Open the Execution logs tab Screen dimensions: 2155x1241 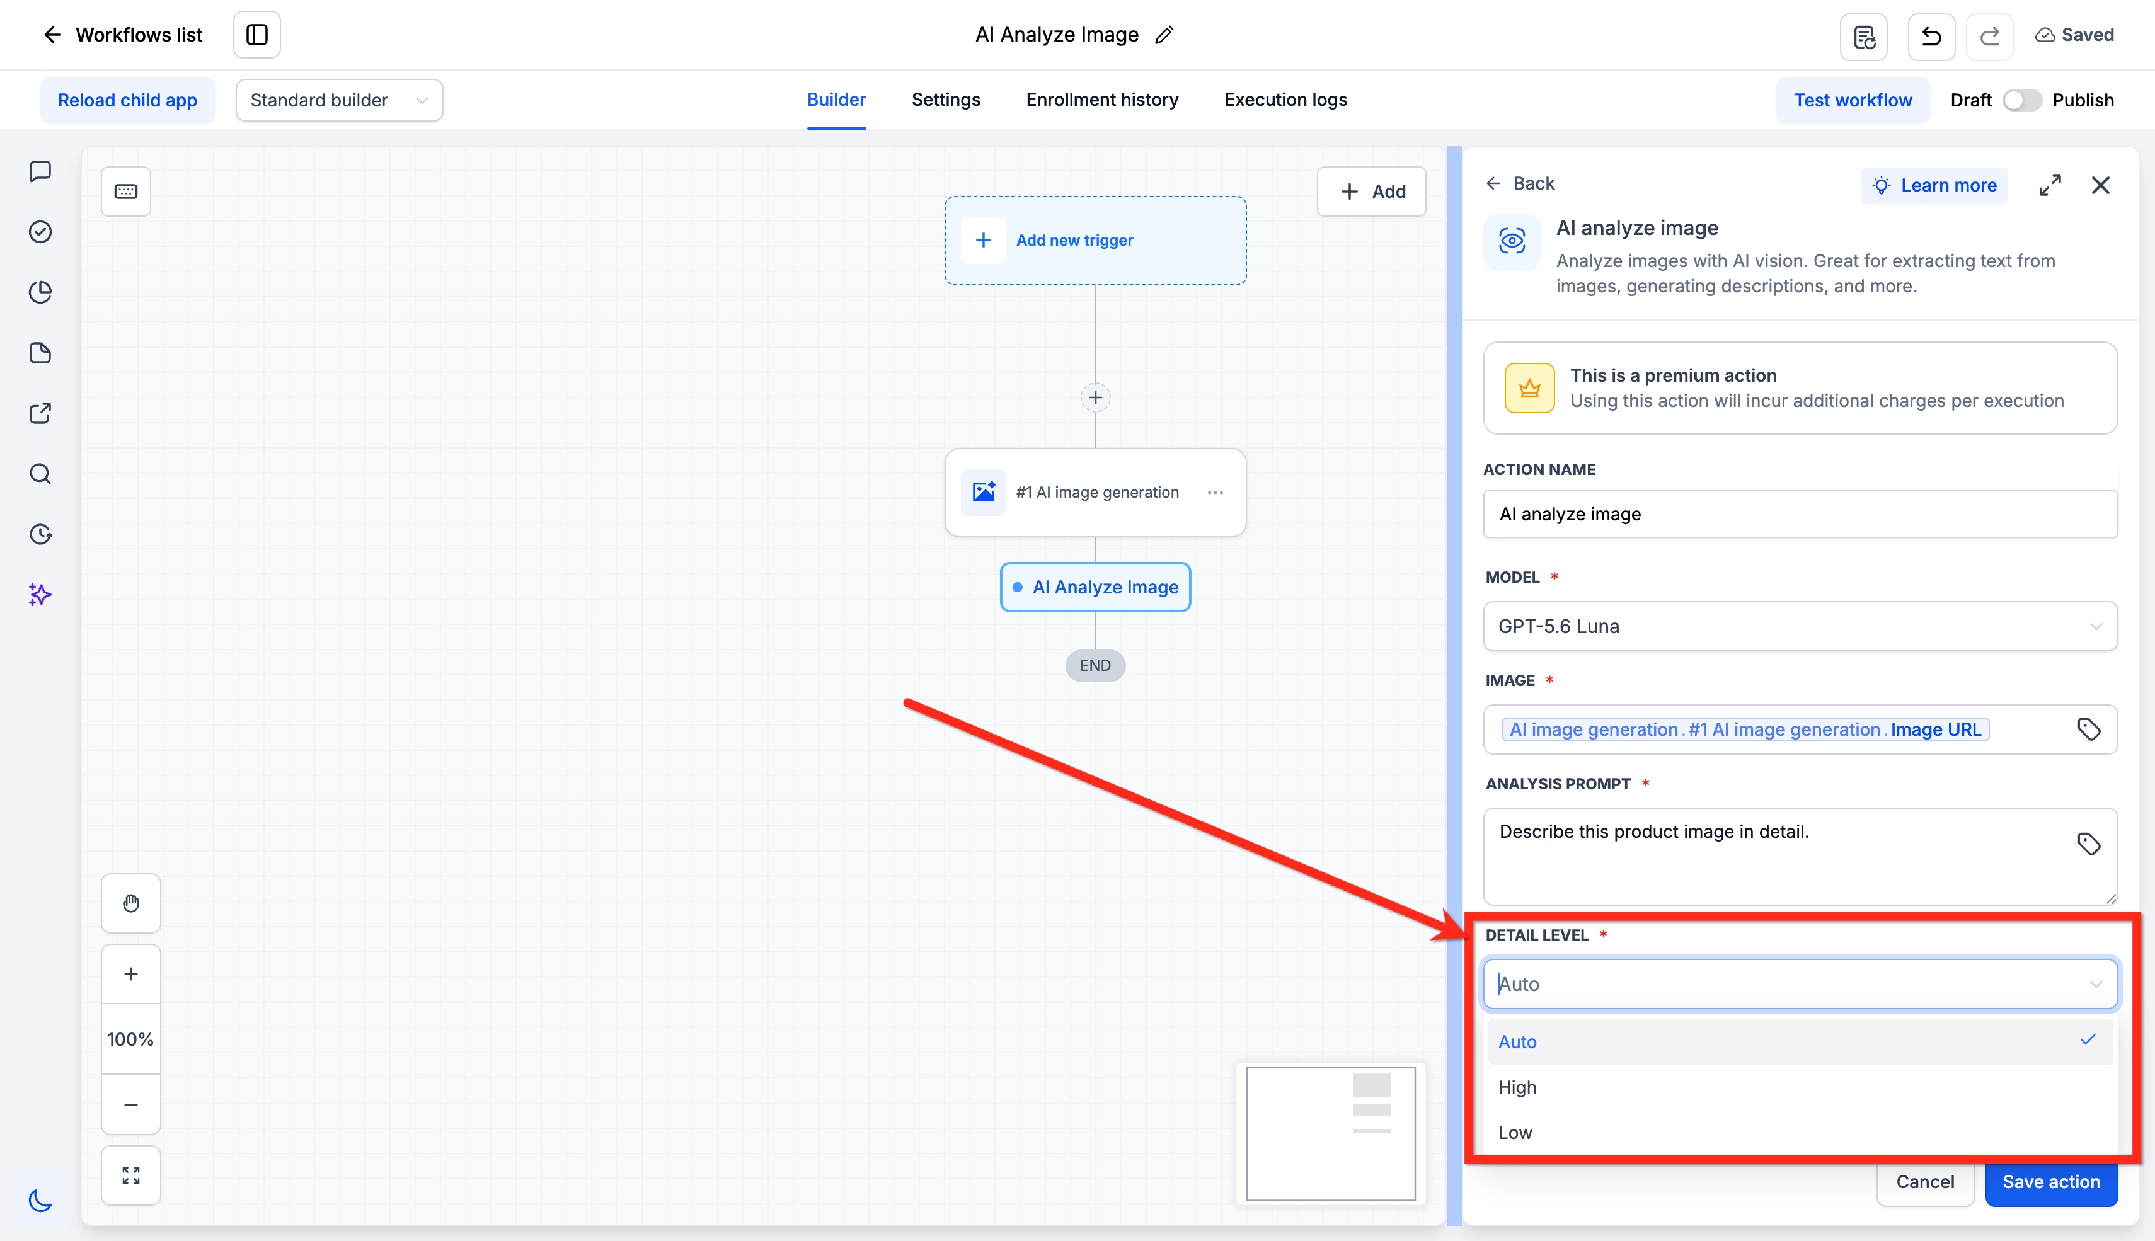point(1285,100)
